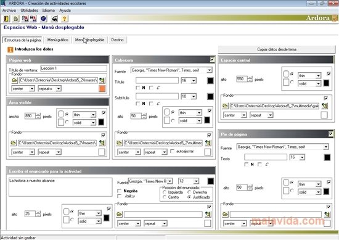Open the Ayuda menu

point(65,10)
